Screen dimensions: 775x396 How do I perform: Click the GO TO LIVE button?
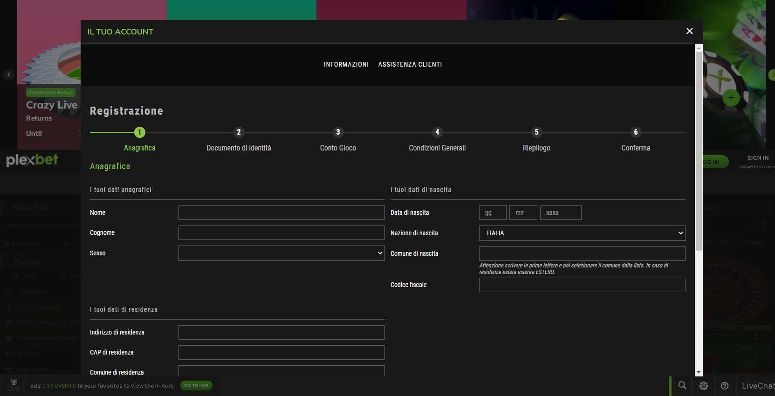[196, 385]
